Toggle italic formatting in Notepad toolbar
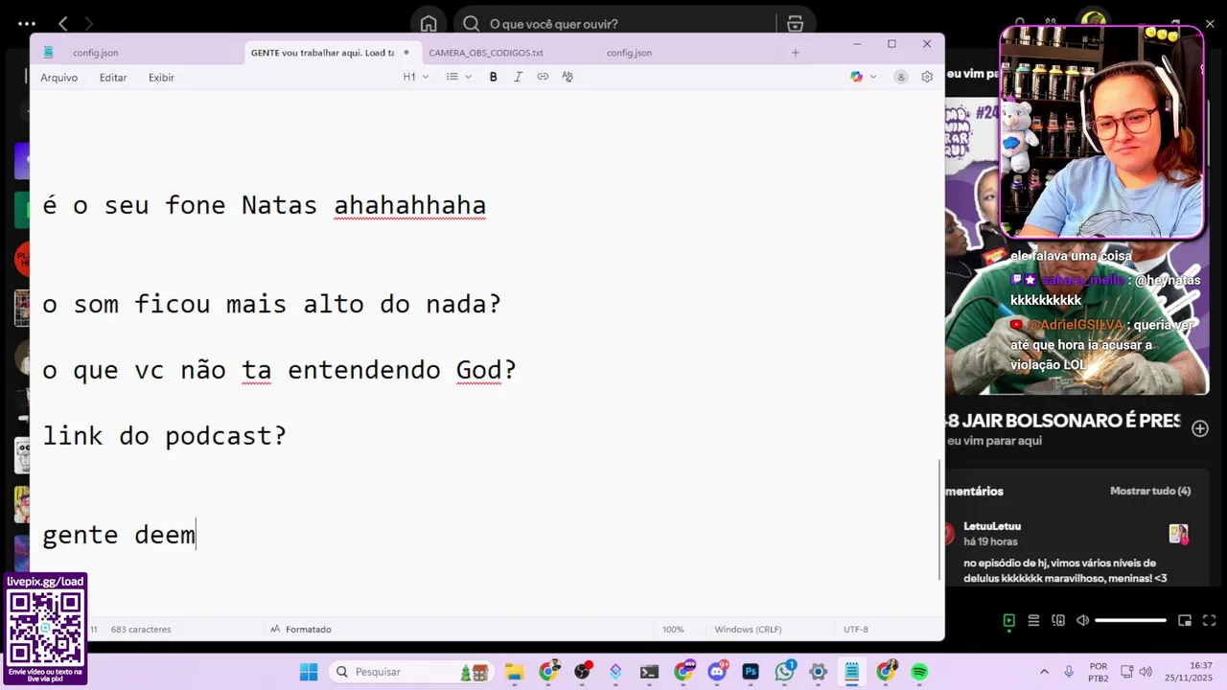This screenshot has height=690, width=1227. 518,77
